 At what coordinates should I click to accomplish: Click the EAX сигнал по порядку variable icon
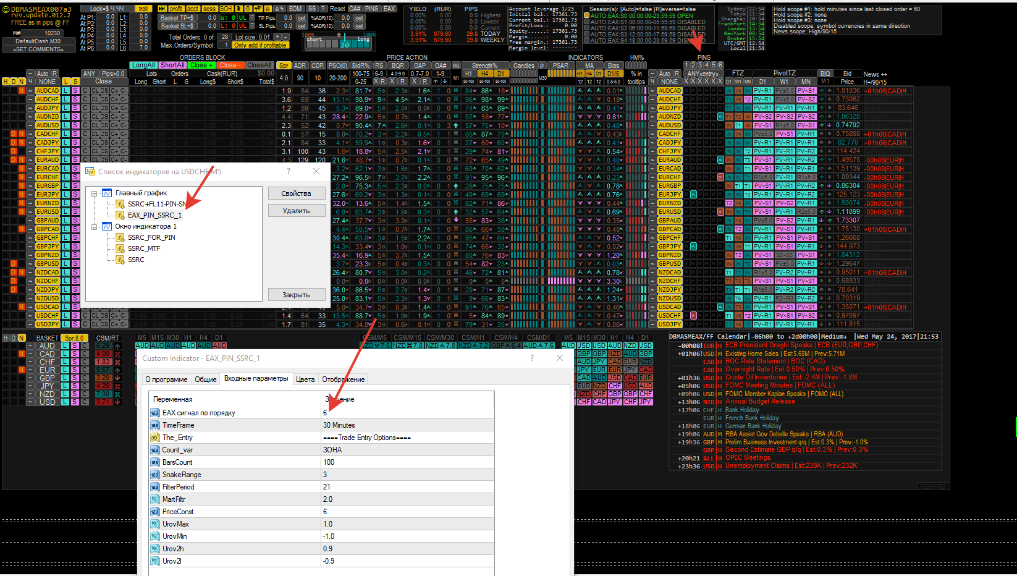[154, 413]
